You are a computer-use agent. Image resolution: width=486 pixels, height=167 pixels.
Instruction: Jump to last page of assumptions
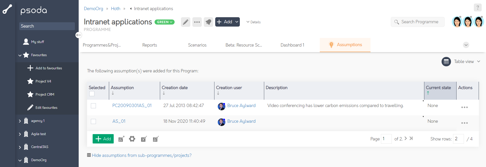[x=411, y=138]
